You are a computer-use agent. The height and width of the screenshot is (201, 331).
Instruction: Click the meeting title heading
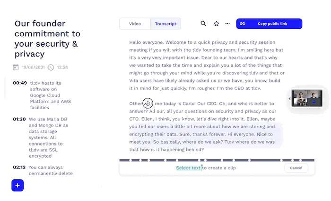coord(47,39)
